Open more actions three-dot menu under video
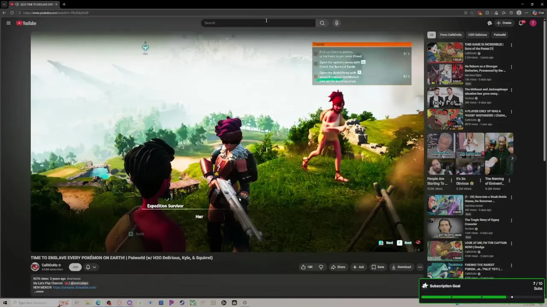The height and width of the screenshot is (307, 547). tap(420, 267)
